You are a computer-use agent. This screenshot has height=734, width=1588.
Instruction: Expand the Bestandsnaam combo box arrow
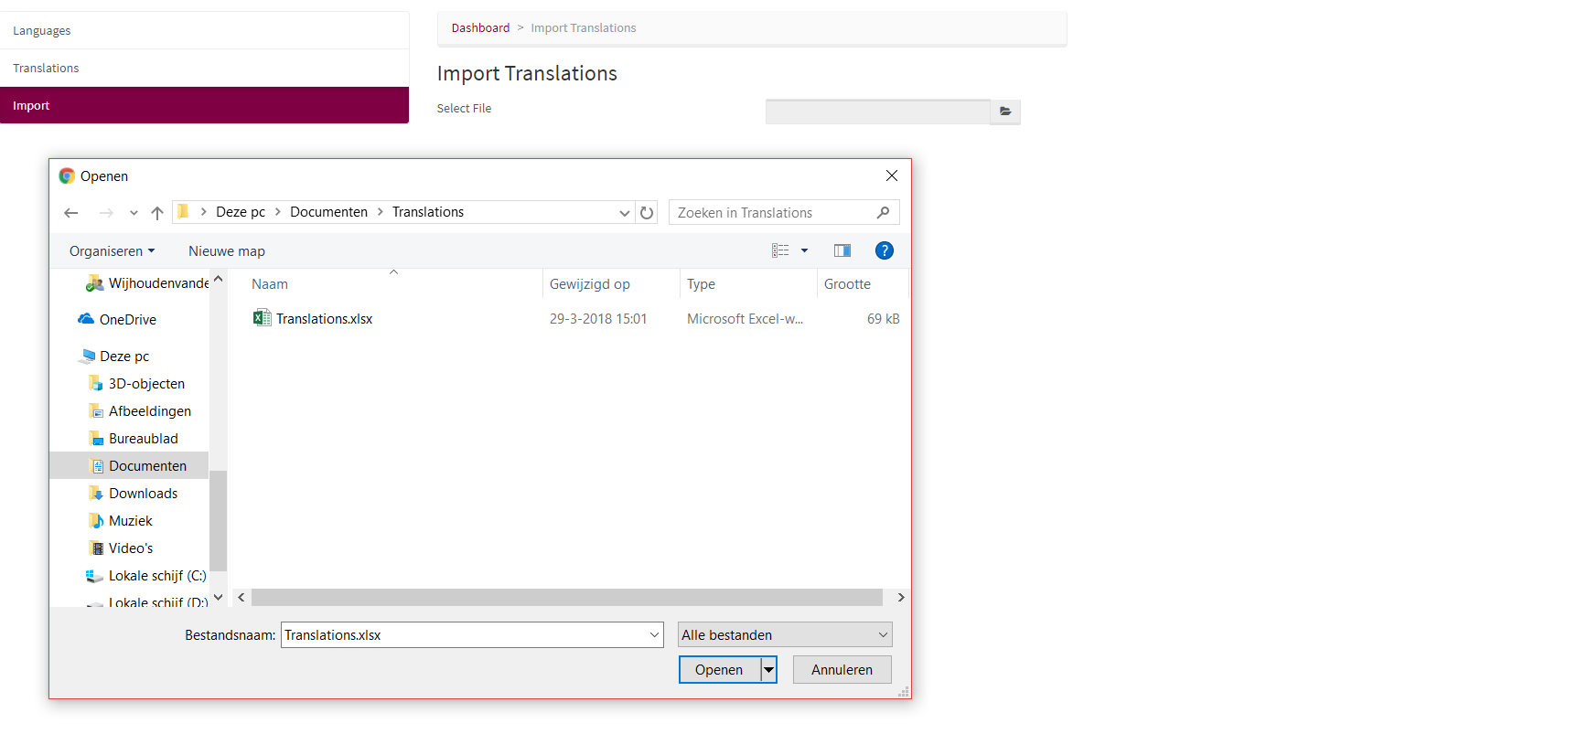pos(654,635)
